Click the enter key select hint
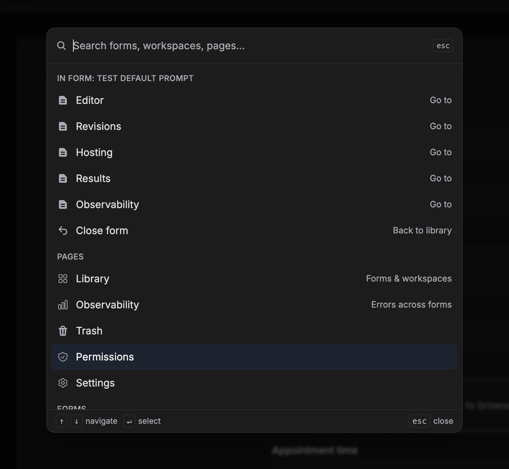 coord(129,421)
